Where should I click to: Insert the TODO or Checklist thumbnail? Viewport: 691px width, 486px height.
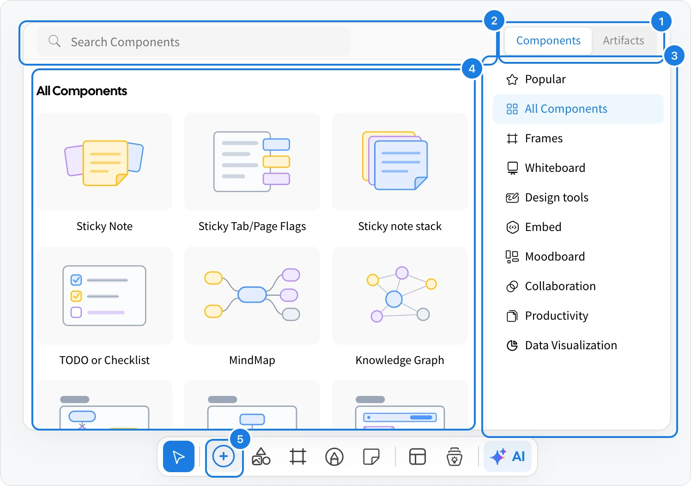point(104,296)
